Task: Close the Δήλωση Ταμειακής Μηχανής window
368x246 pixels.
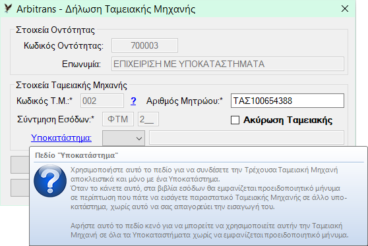Action: (345, 9)
